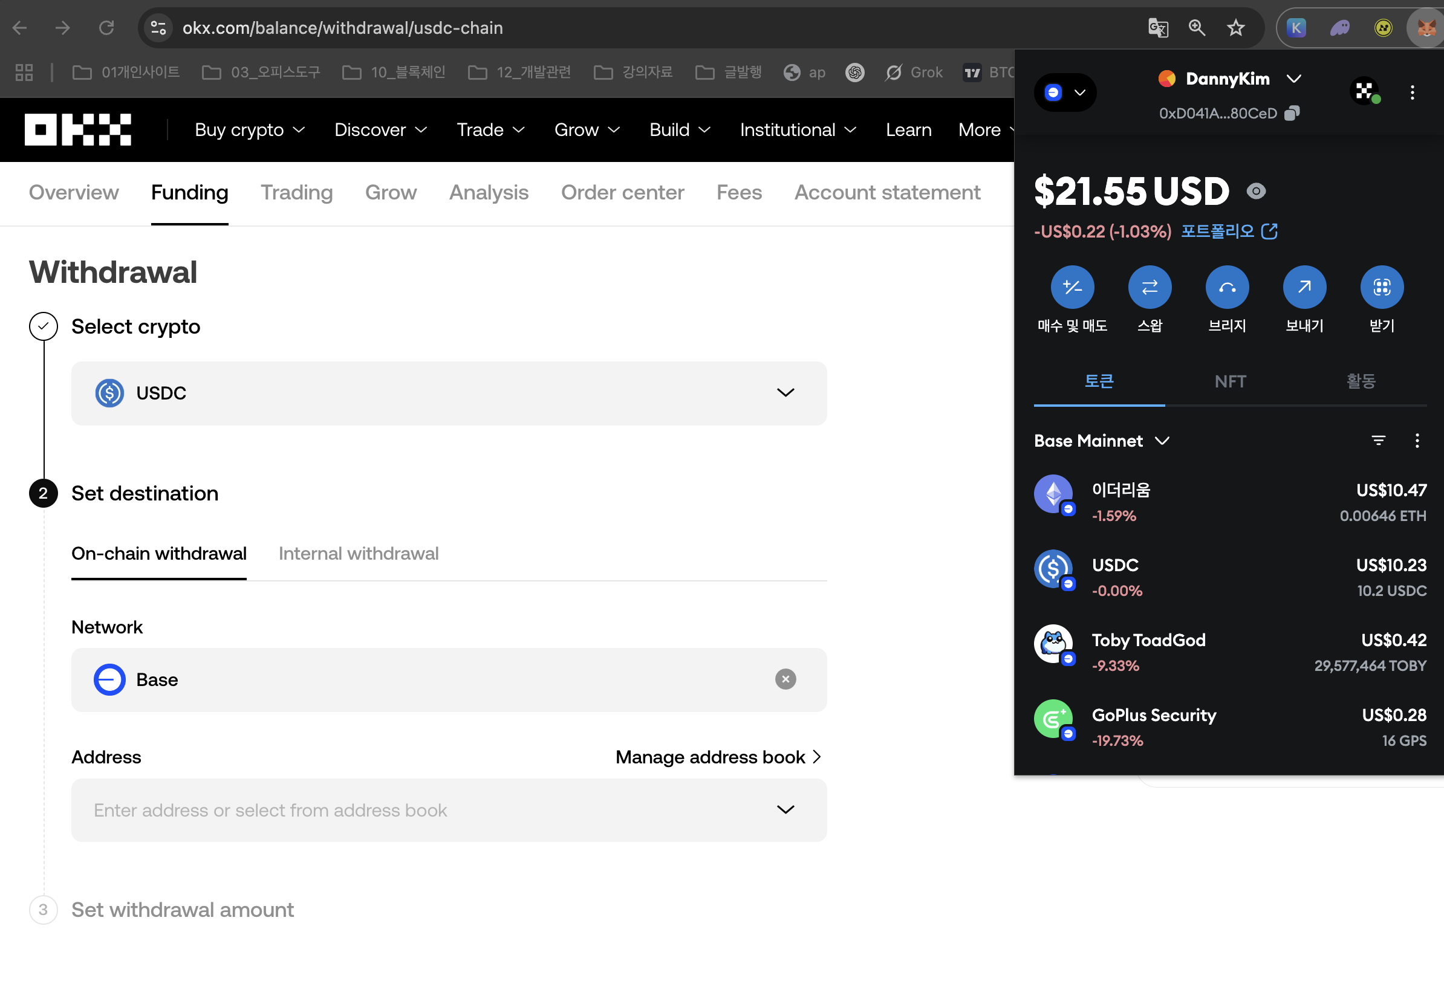Open the MetaMask fox extension icon

pyautogui.click(x=1425, y=28)
